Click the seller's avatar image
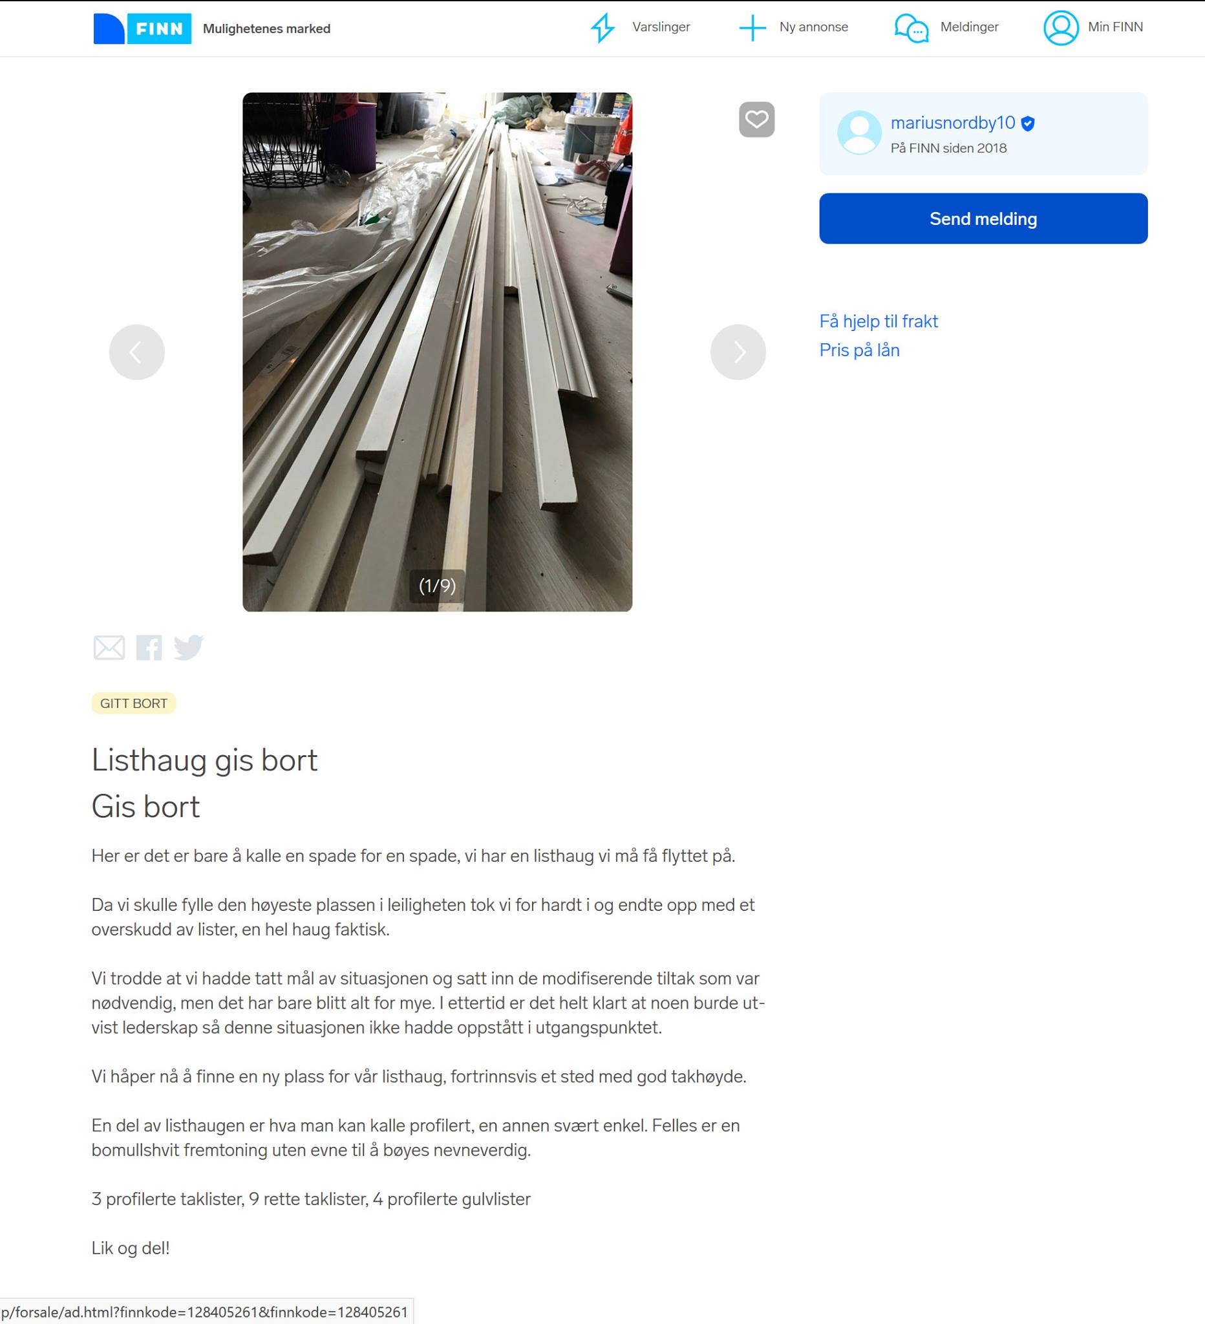The width and height of the screenshot is (1205, 1324). click(x=859, y=133)
